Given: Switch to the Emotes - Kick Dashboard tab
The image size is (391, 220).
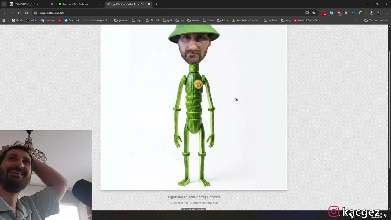Looking at the screenshot, I should (79, 4).
